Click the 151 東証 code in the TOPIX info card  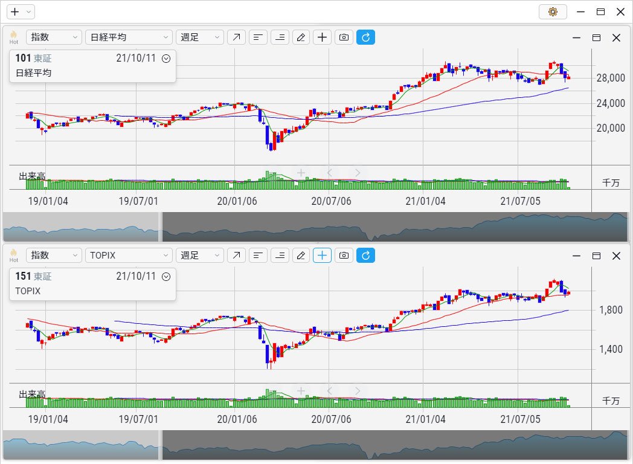point(33,277)
